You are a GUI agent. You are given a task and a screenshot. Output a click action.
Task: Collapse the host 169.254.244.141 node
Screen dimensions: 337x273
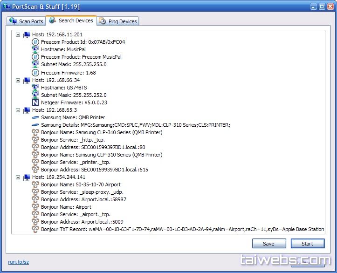point(18,177)
